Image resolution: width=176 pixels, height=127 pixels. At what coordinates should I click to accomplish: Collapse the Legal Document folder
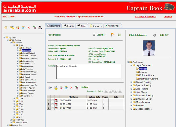[x=131, y=65]
